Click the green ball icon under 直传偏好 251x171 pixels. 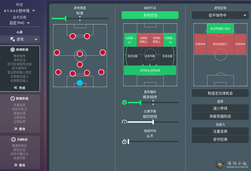[124, 102]
